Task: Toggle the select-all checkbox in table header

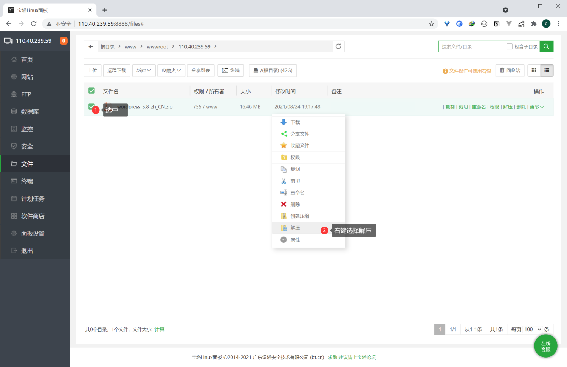Action: pos(91,91)
